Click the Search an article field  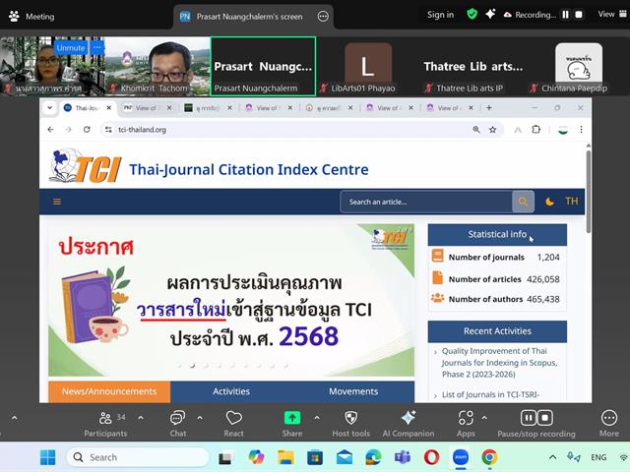tap(426, 202)
